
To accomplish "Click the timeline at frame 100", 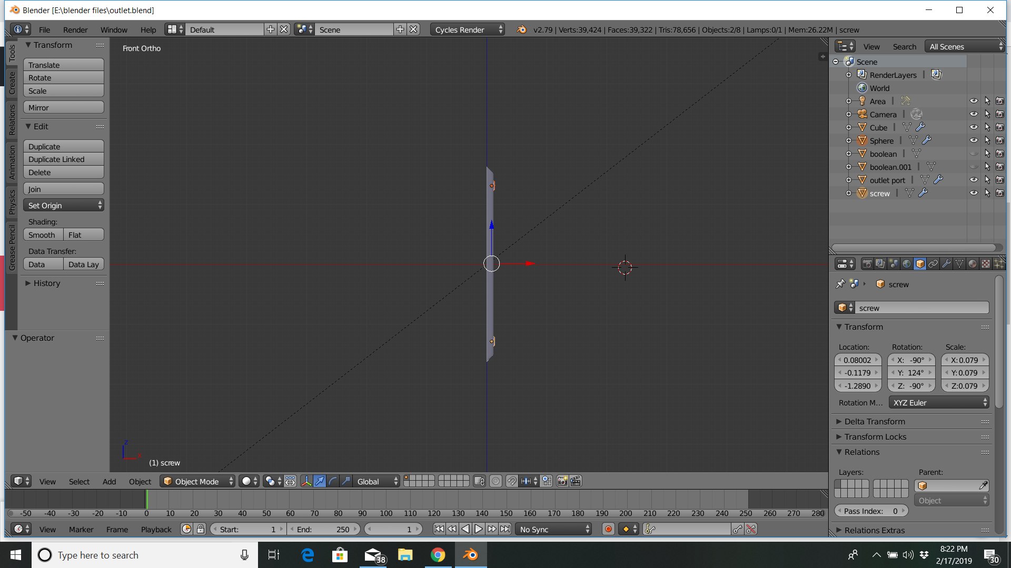I will pos(386,500).
